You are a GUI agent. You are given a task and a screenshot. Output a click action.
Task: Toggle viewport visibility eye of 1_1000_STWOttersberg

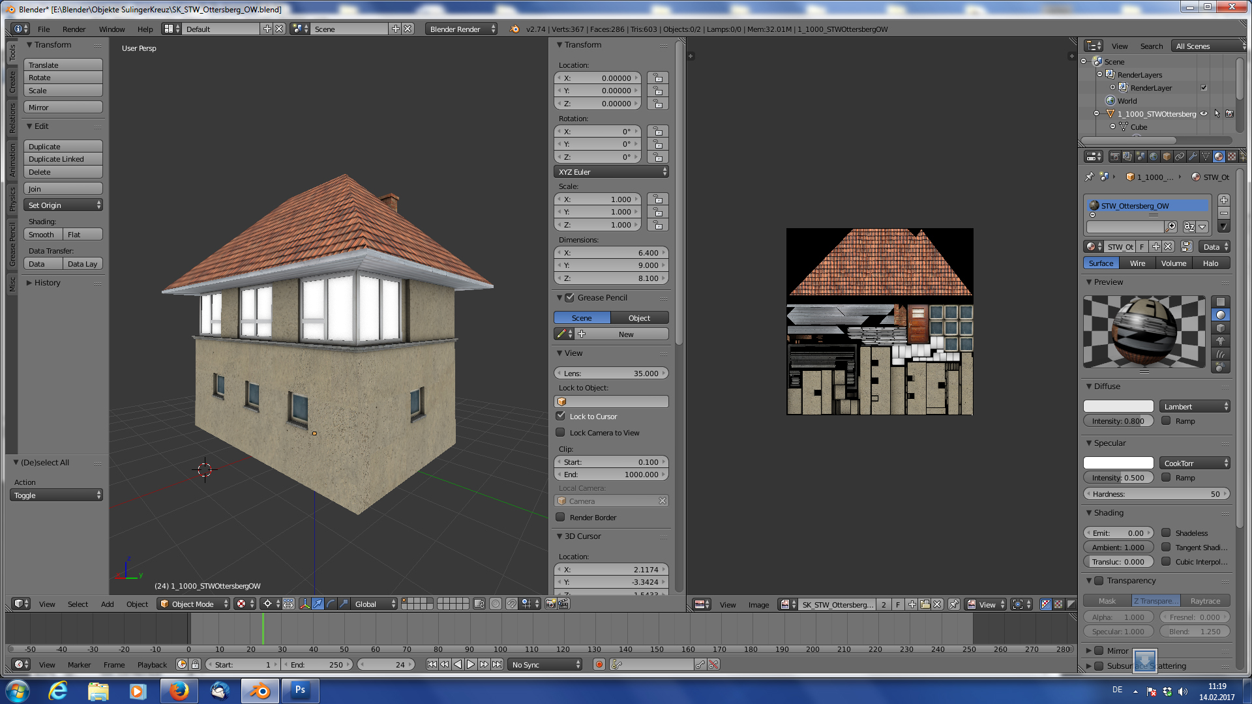tap(1204, 114)
